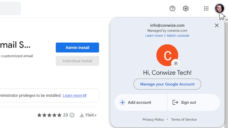This screenshot has height=128, width=228.
Task: Click the rating info icon
Action: pyautogui.click(x=72, y=115)
